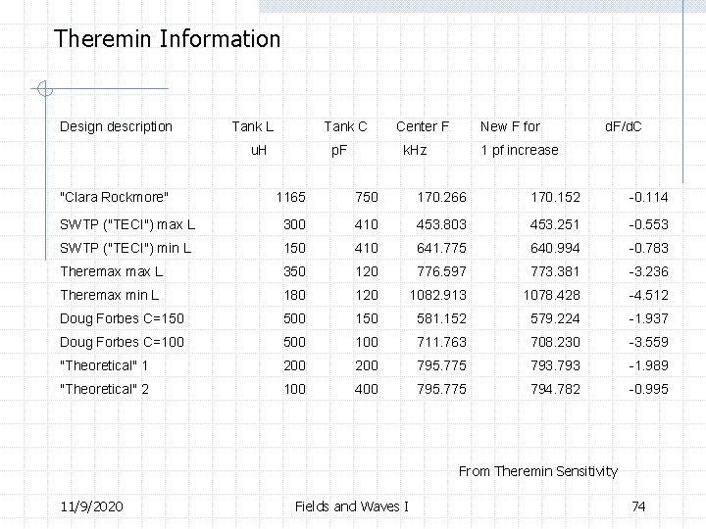Click new frequency 579.224

555,318
